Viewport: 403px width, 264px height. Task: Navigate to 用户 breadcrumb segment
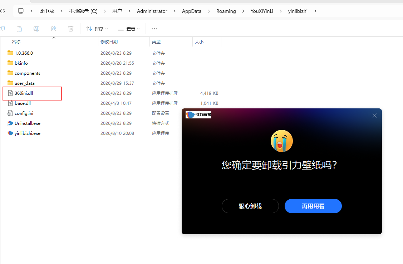[117, 11]
